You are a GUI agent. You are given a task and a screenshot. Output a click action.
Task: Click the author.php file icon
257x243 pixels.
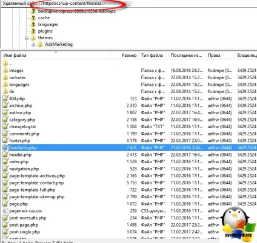pos(5,112)
